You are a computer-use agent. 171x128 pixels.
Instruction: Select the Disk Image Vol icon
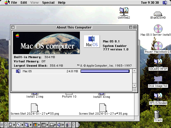(158, 80)
